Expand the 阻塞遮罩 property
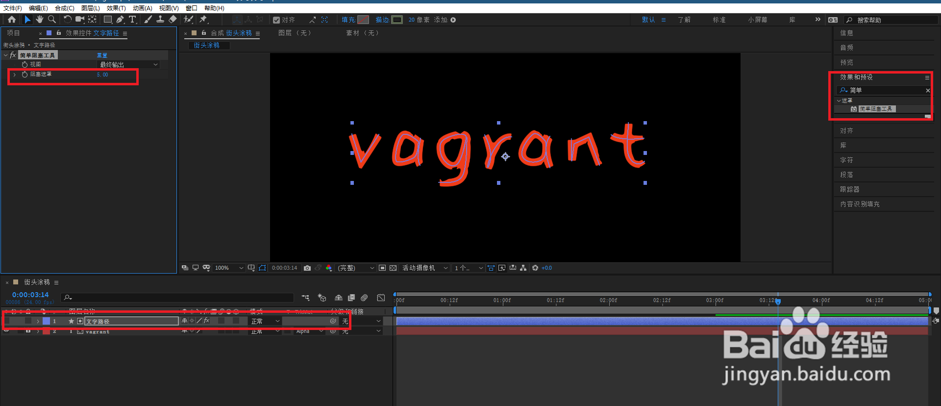The width and height of the screenshot is (941, 406). coord(15,75)
